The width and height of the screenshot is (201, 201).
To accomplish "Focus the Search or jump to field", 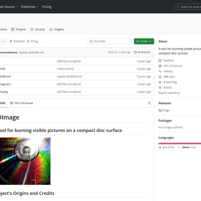I will (188, 7).
